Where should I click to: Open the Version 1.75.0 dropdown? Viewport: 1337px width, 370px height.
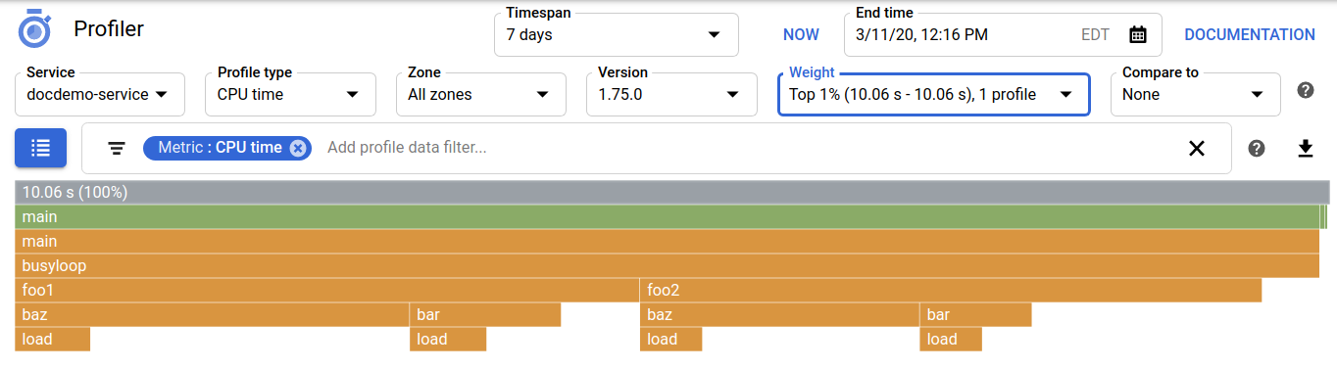(x=671, y=95)
